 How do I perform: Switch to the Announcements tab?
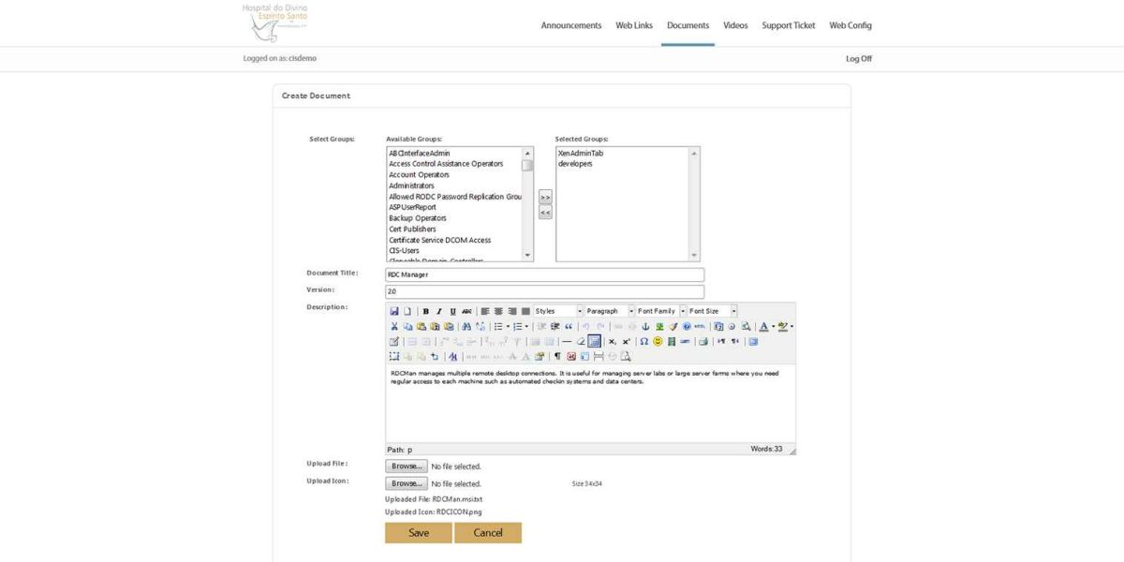tap(571, 25)
